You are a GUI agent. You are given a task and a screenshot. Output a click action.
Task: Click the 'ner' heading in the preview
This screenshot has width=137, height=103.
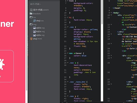click(7, 24)
